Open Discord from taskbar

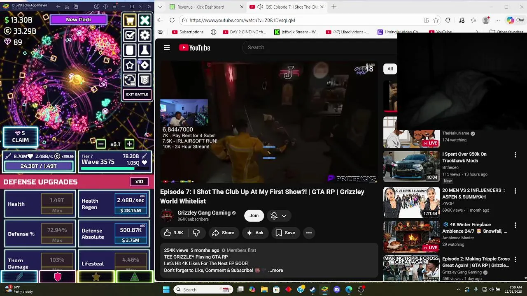pos(337,289)
